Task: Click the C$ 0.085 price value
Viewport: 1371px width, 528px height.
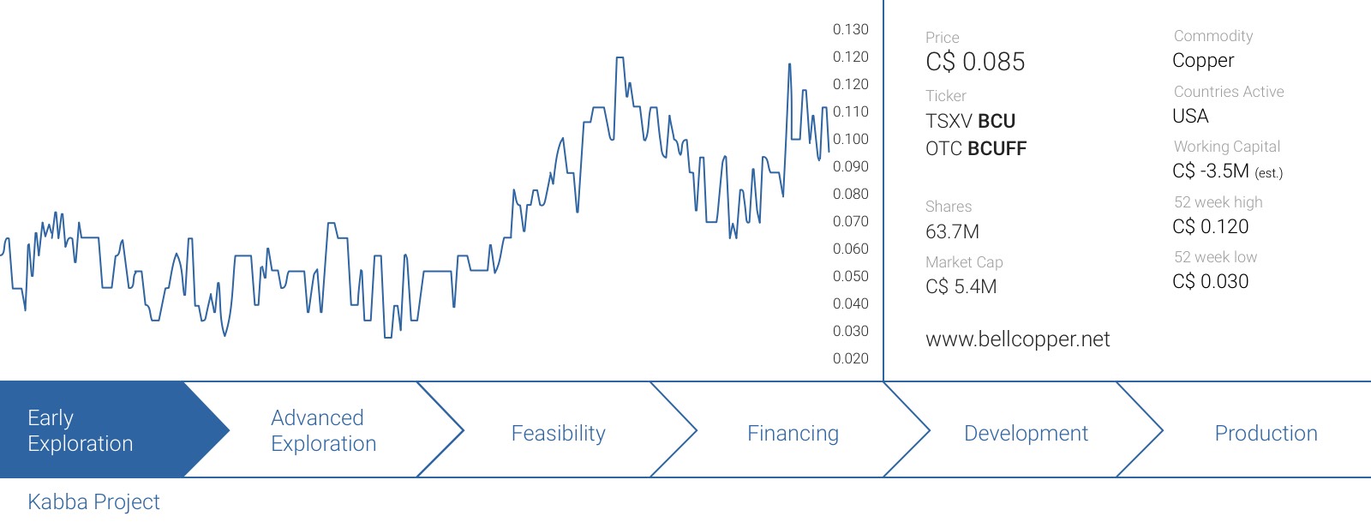Action: pos(975,62)
